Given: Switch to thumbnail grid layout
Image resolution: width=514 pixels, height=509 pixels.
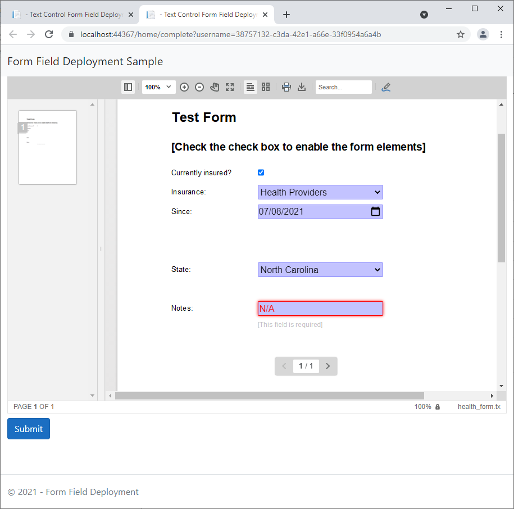Looking at the screenshot, I should click(x=266, y=87).
